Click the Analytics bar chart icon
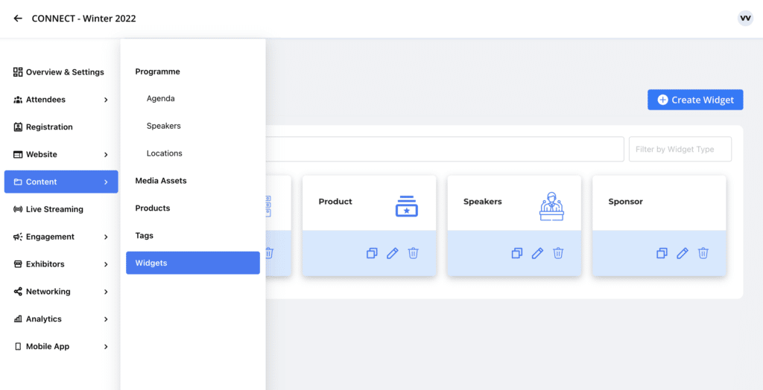 point(18,319)
